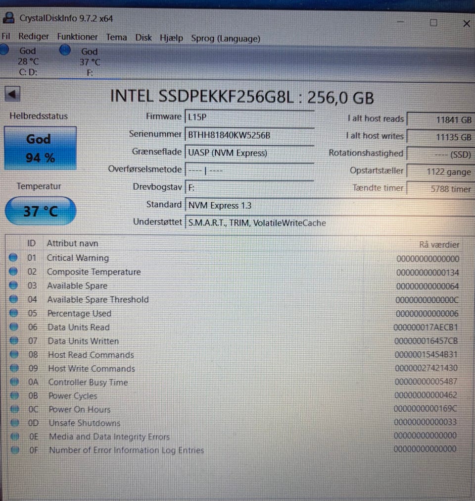
Task: Select the C: D: disk tab
Action: click(x=28, y=61)
